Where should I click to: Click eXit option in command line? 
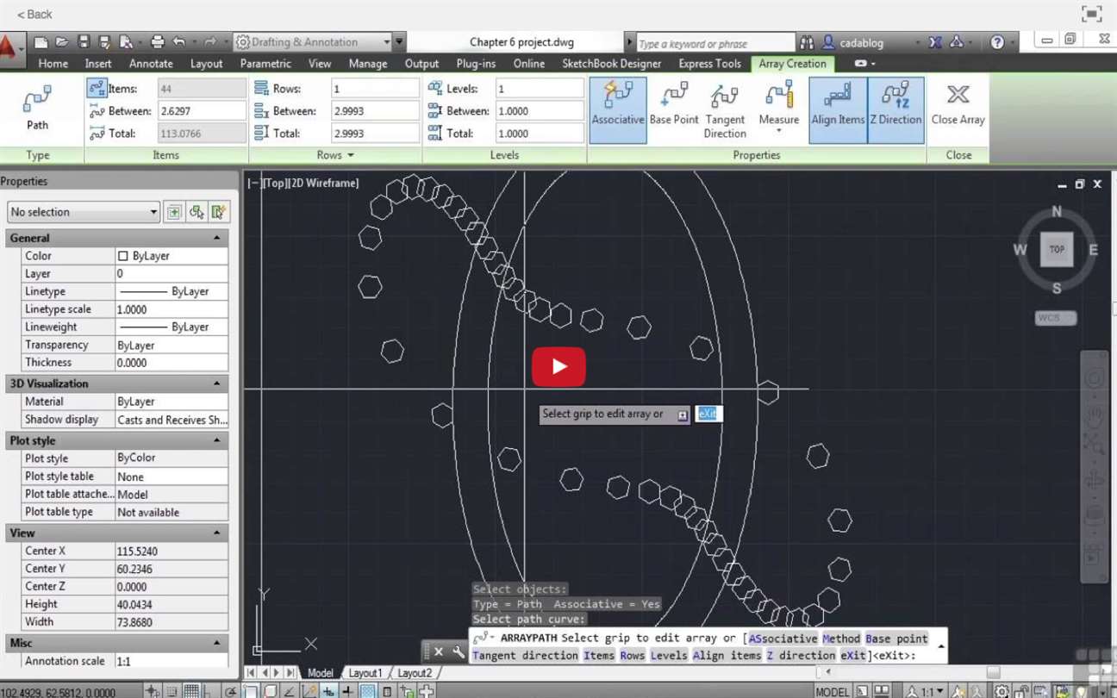[x=854, y=656]
